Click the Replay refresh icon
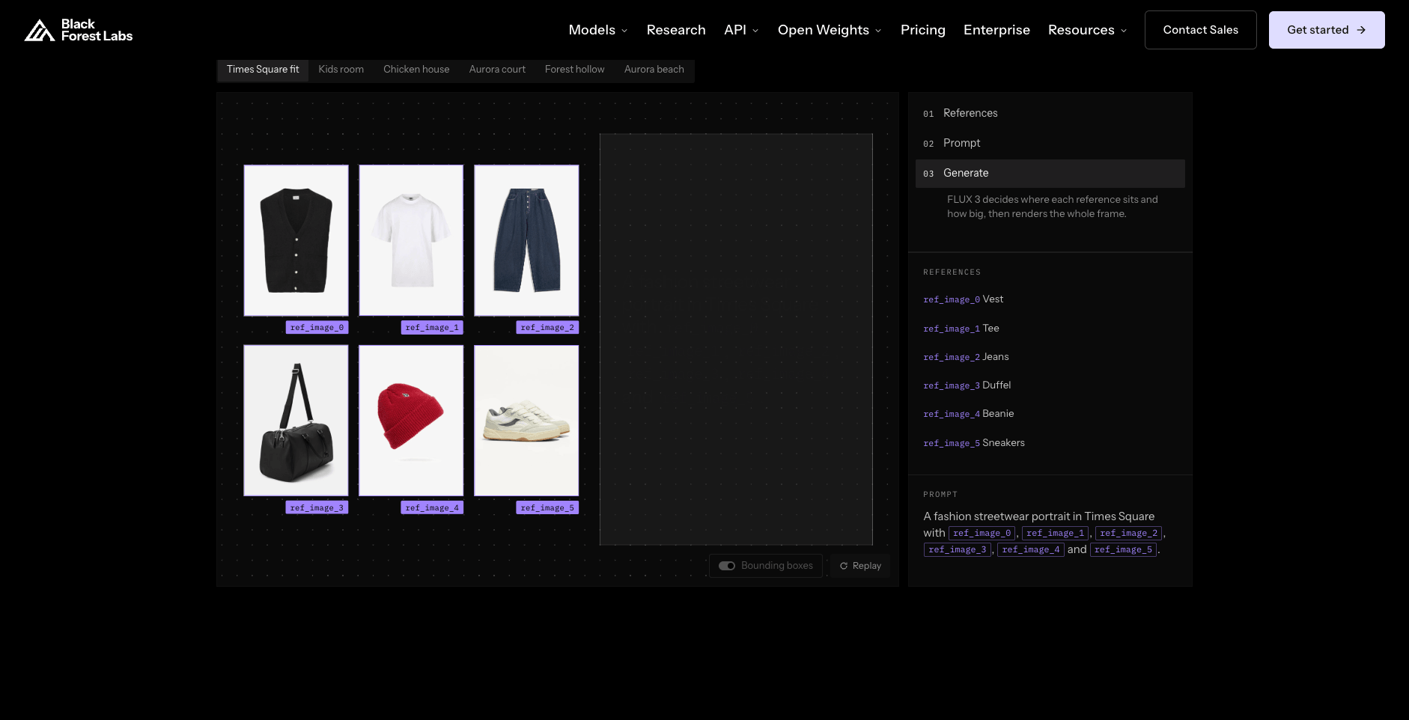 tap(844, 566)
